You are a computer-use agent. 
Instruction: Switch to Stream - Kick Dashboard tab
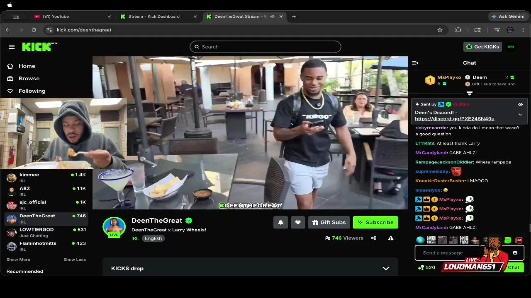pyautogui.click(x=158, y=17)
